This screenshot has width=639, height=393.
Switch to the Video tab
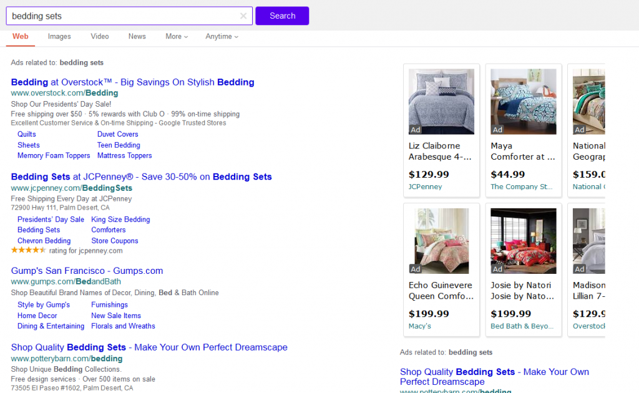tap(100, 37)
